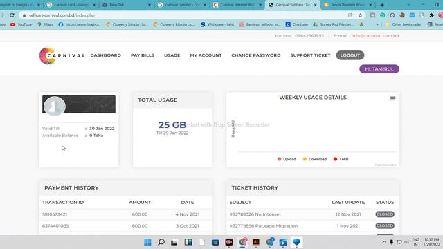Click the share page icon in address bar
Screen dimensions: 443x249
tap(350, 15)
